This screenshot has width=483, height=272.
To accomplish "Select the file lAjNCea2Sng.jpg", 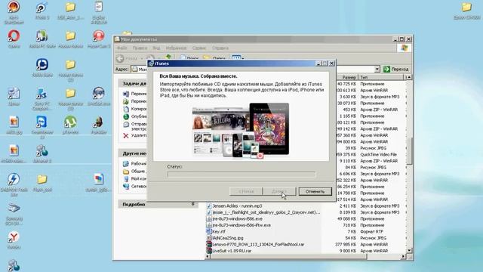I will point(228,238).
